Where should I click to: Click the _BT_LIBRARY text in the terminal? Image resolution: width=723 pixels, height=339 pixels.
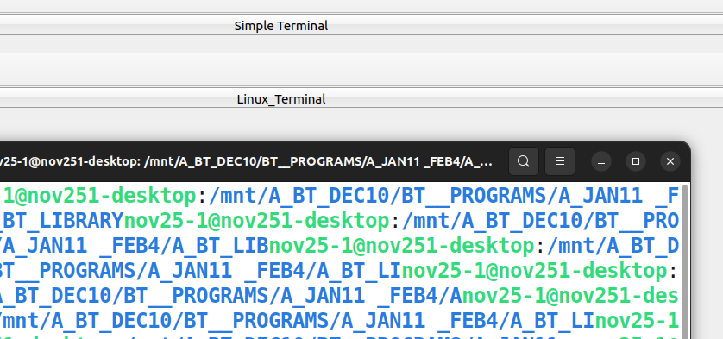(x=62, y=221)
